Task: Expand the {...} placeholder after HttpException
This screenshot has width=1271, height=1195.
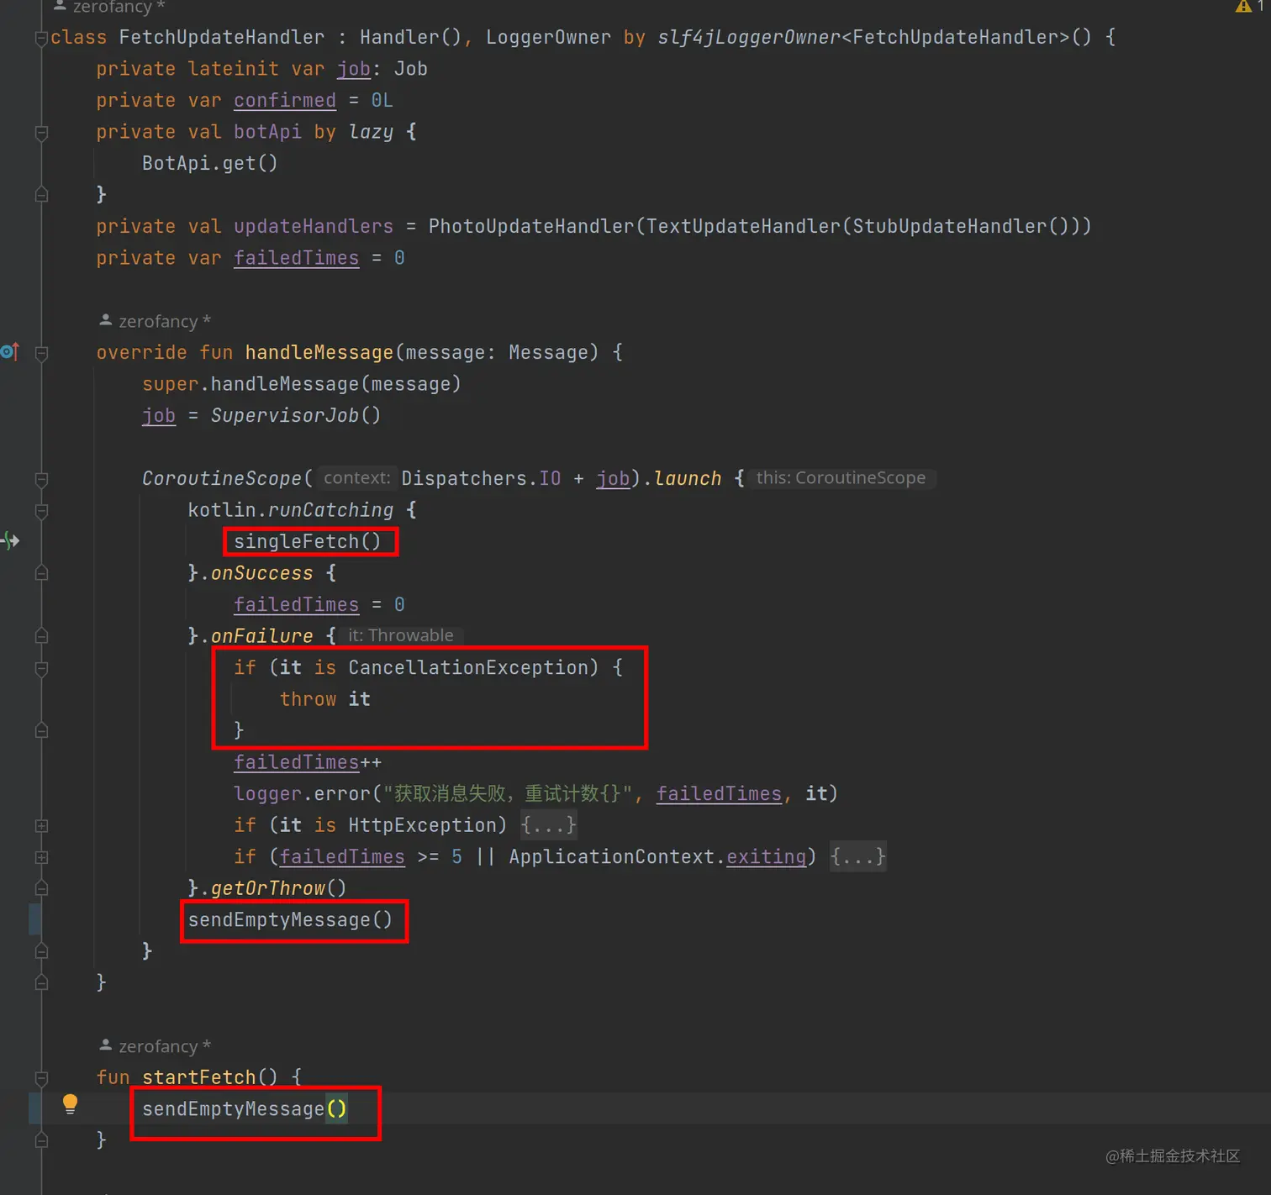Action: point(548,825)
